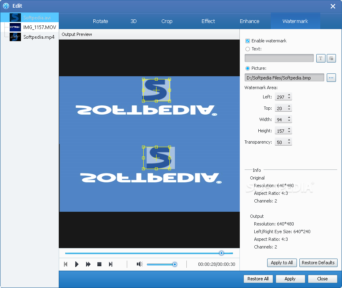This screenshot has width=342, height=288.
Task: Increase the Height value
Action: (289, 129)
